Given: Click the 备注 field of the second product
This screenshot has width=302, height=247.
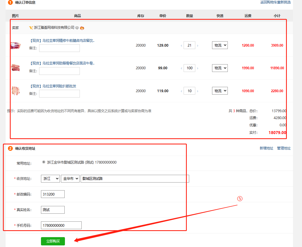Looking at the screenshot, I should click(59, 71).
